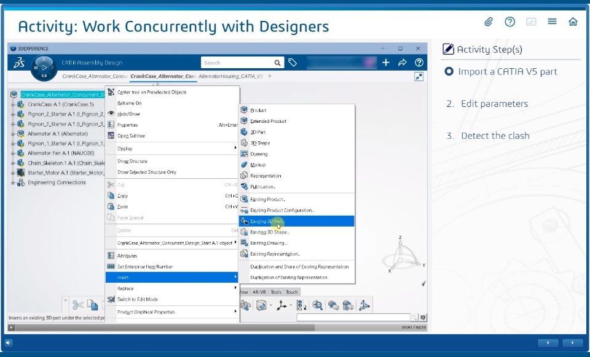Open the 3DEXPERIENCE help icon

click(419, 63)
